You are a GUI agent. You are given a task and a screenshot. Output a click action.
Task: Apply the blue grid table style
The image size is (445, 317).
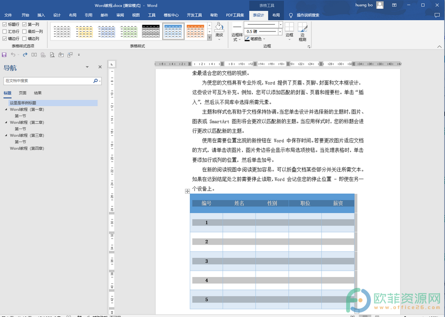(106, 31)
